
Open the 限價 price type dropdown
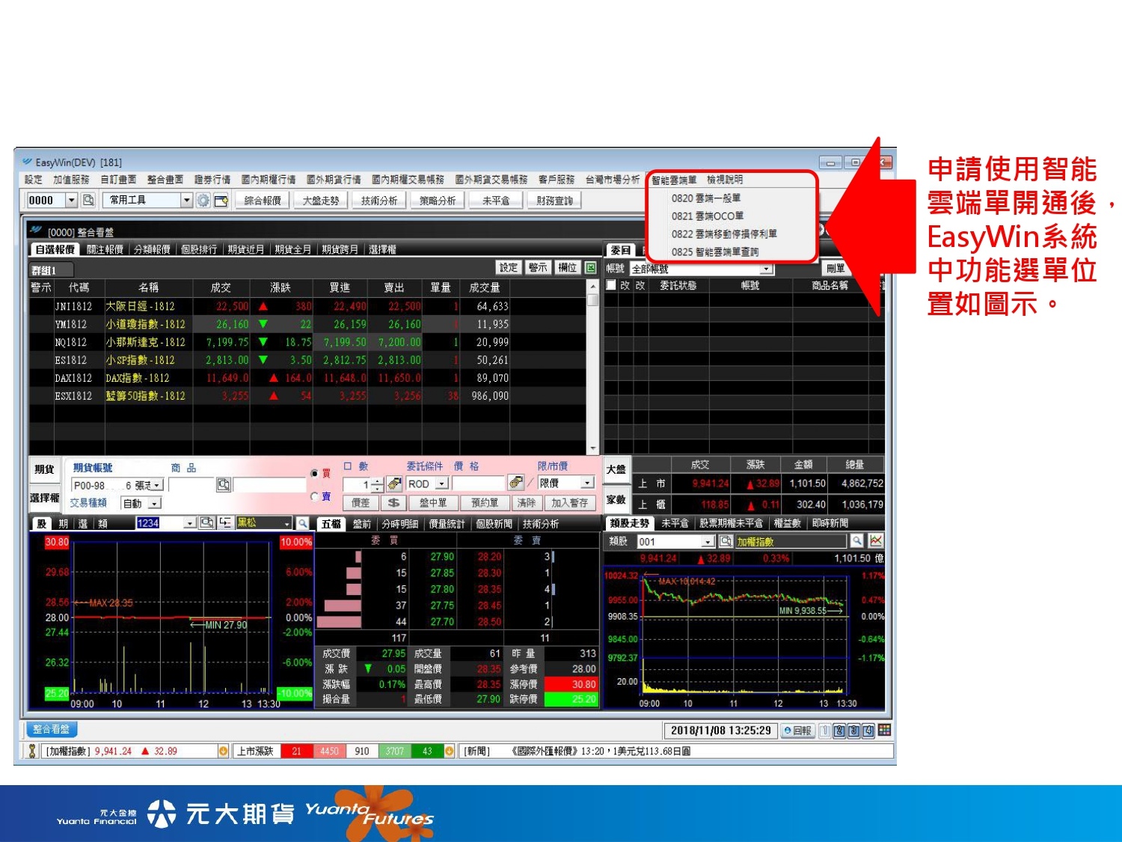588,483
